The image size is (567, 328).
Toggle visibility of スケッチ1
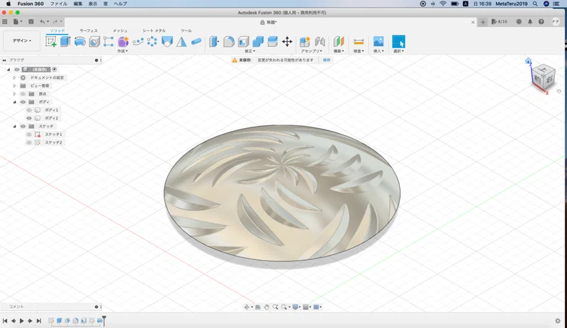(29, 134)
